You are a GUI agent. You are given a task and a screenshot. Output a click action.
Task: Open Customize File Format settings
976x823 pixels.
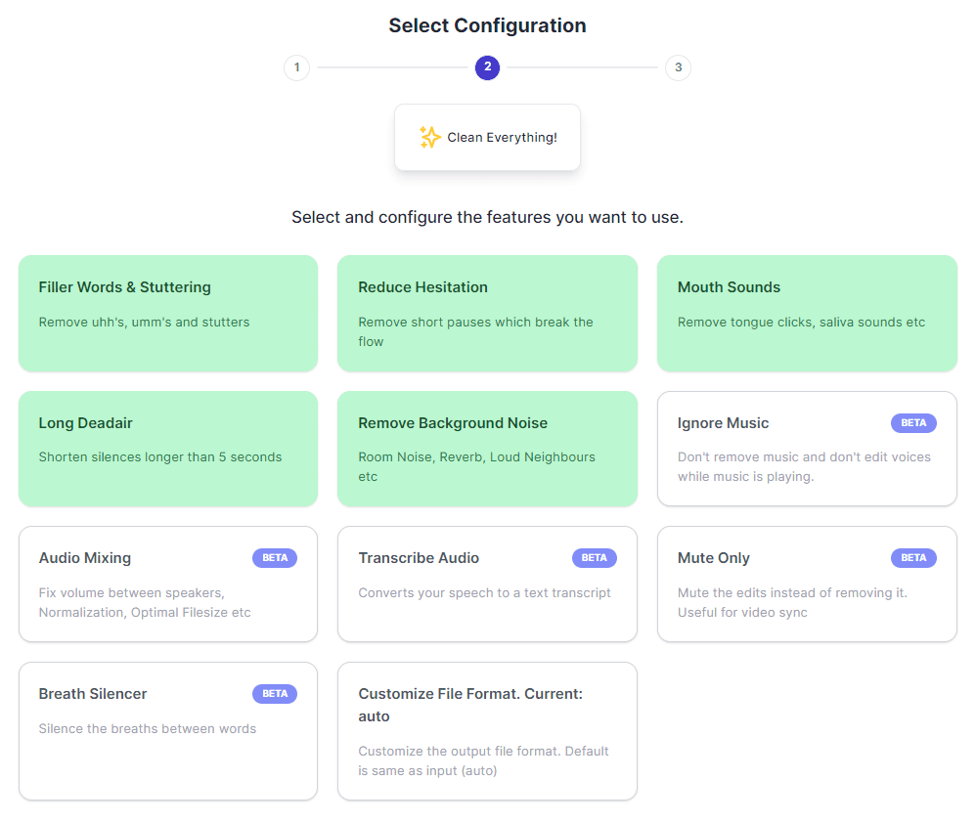[487, 731]
